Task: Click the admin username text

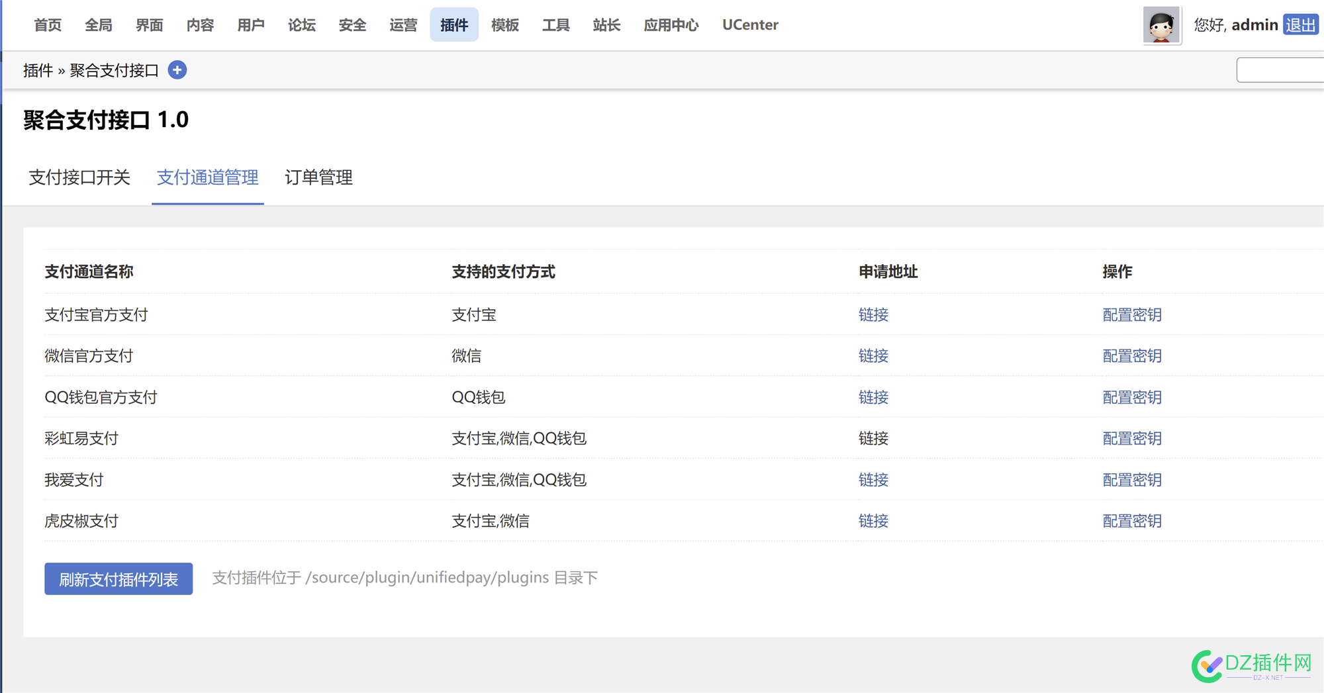Action: (1254, 25)
